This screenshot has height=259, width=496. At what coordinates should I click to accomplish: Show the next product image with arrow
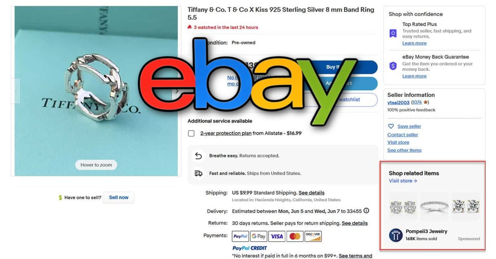pos(177,91)
